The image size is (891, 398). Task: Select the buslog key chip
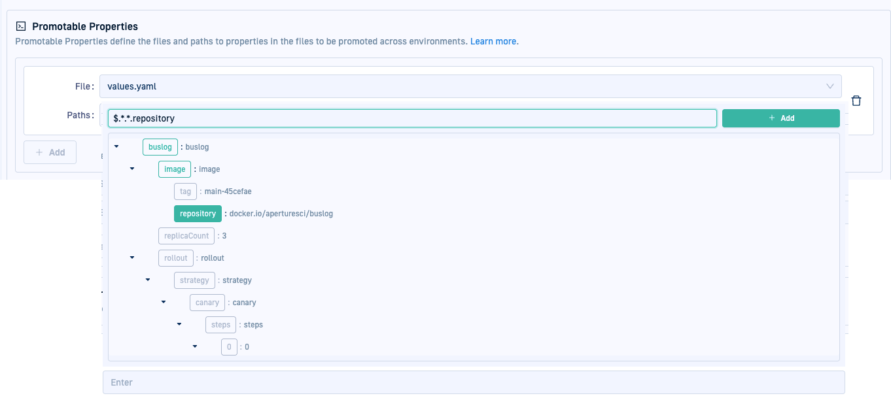[x=160, y=147]
